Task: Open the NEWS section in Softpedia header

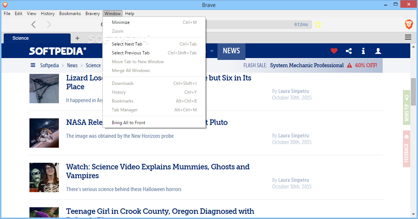Action: (231, 51)
